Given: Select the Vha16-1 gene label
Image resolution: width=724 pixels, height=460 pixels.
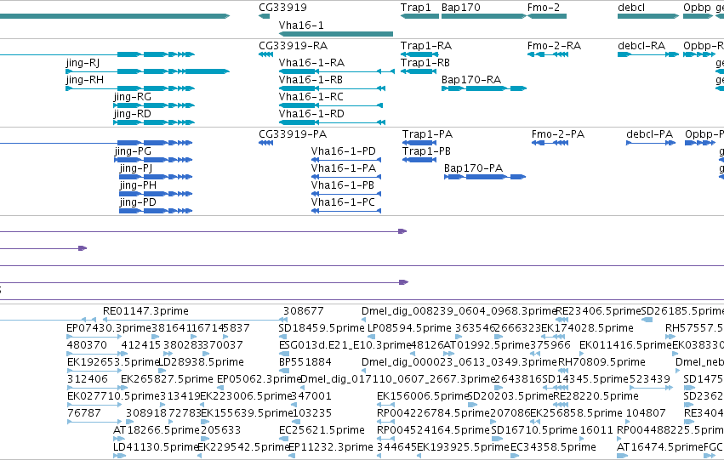Looking at the screenshot, I should (301, 26).
